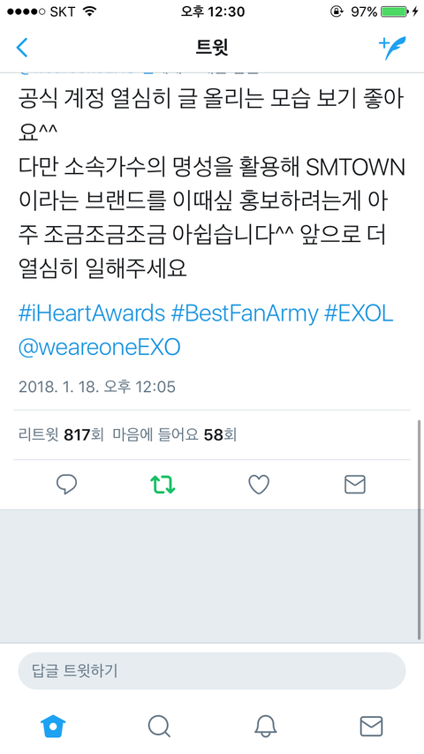Open the Notifications bell tab
Screen dimensions: 424x754
coord(265,726)
